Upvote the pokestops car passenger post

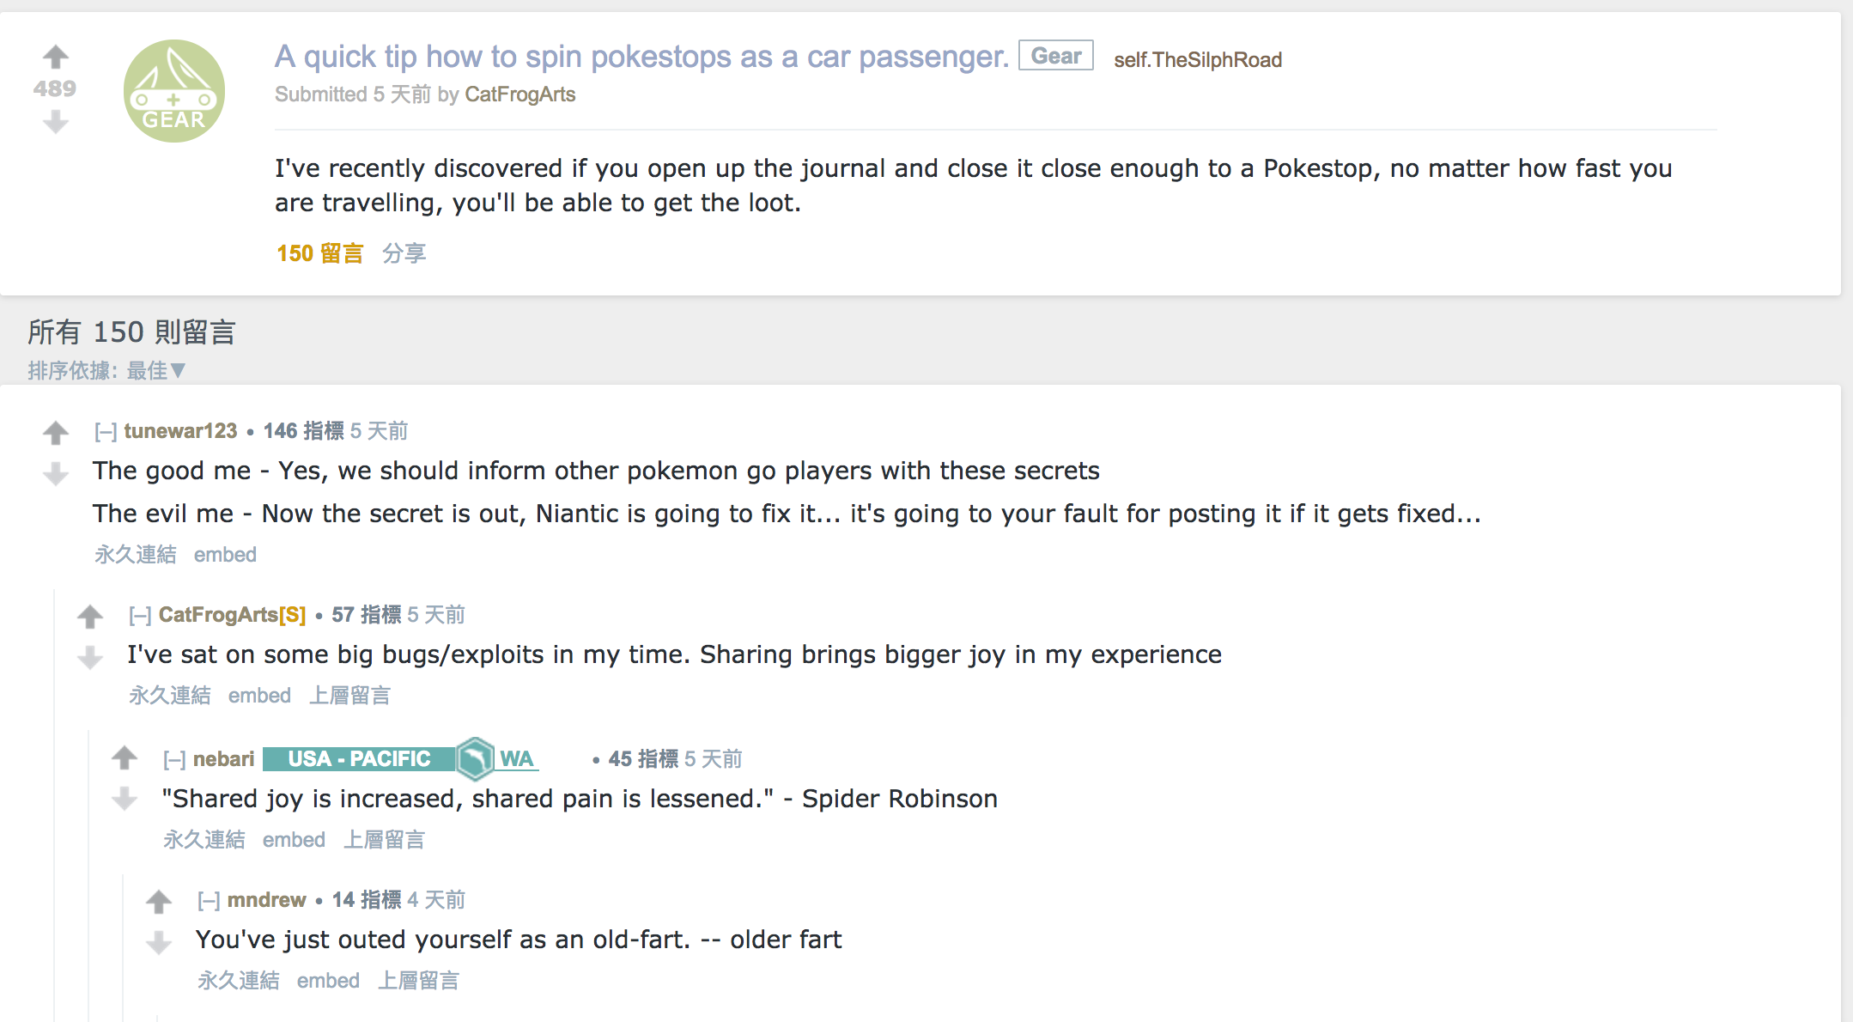point(56,57)
